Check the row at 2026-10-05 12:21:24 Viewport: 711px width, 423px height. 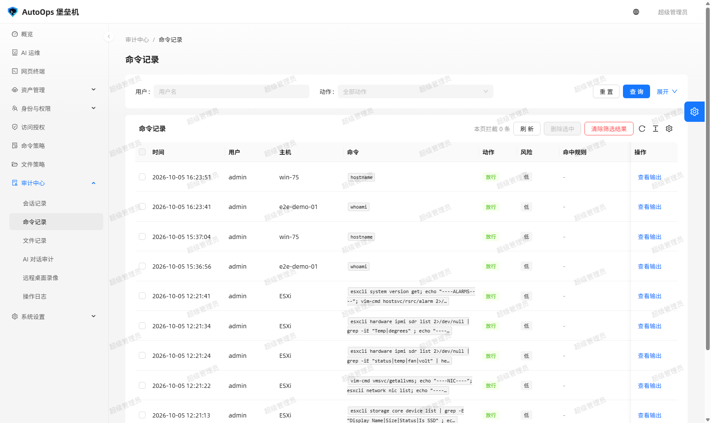pyautogui.click(x=142, y=355)
